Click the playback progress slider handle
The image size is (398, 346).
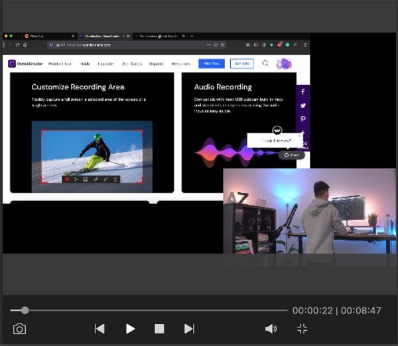pyautogui.click(x=25, y=310)
